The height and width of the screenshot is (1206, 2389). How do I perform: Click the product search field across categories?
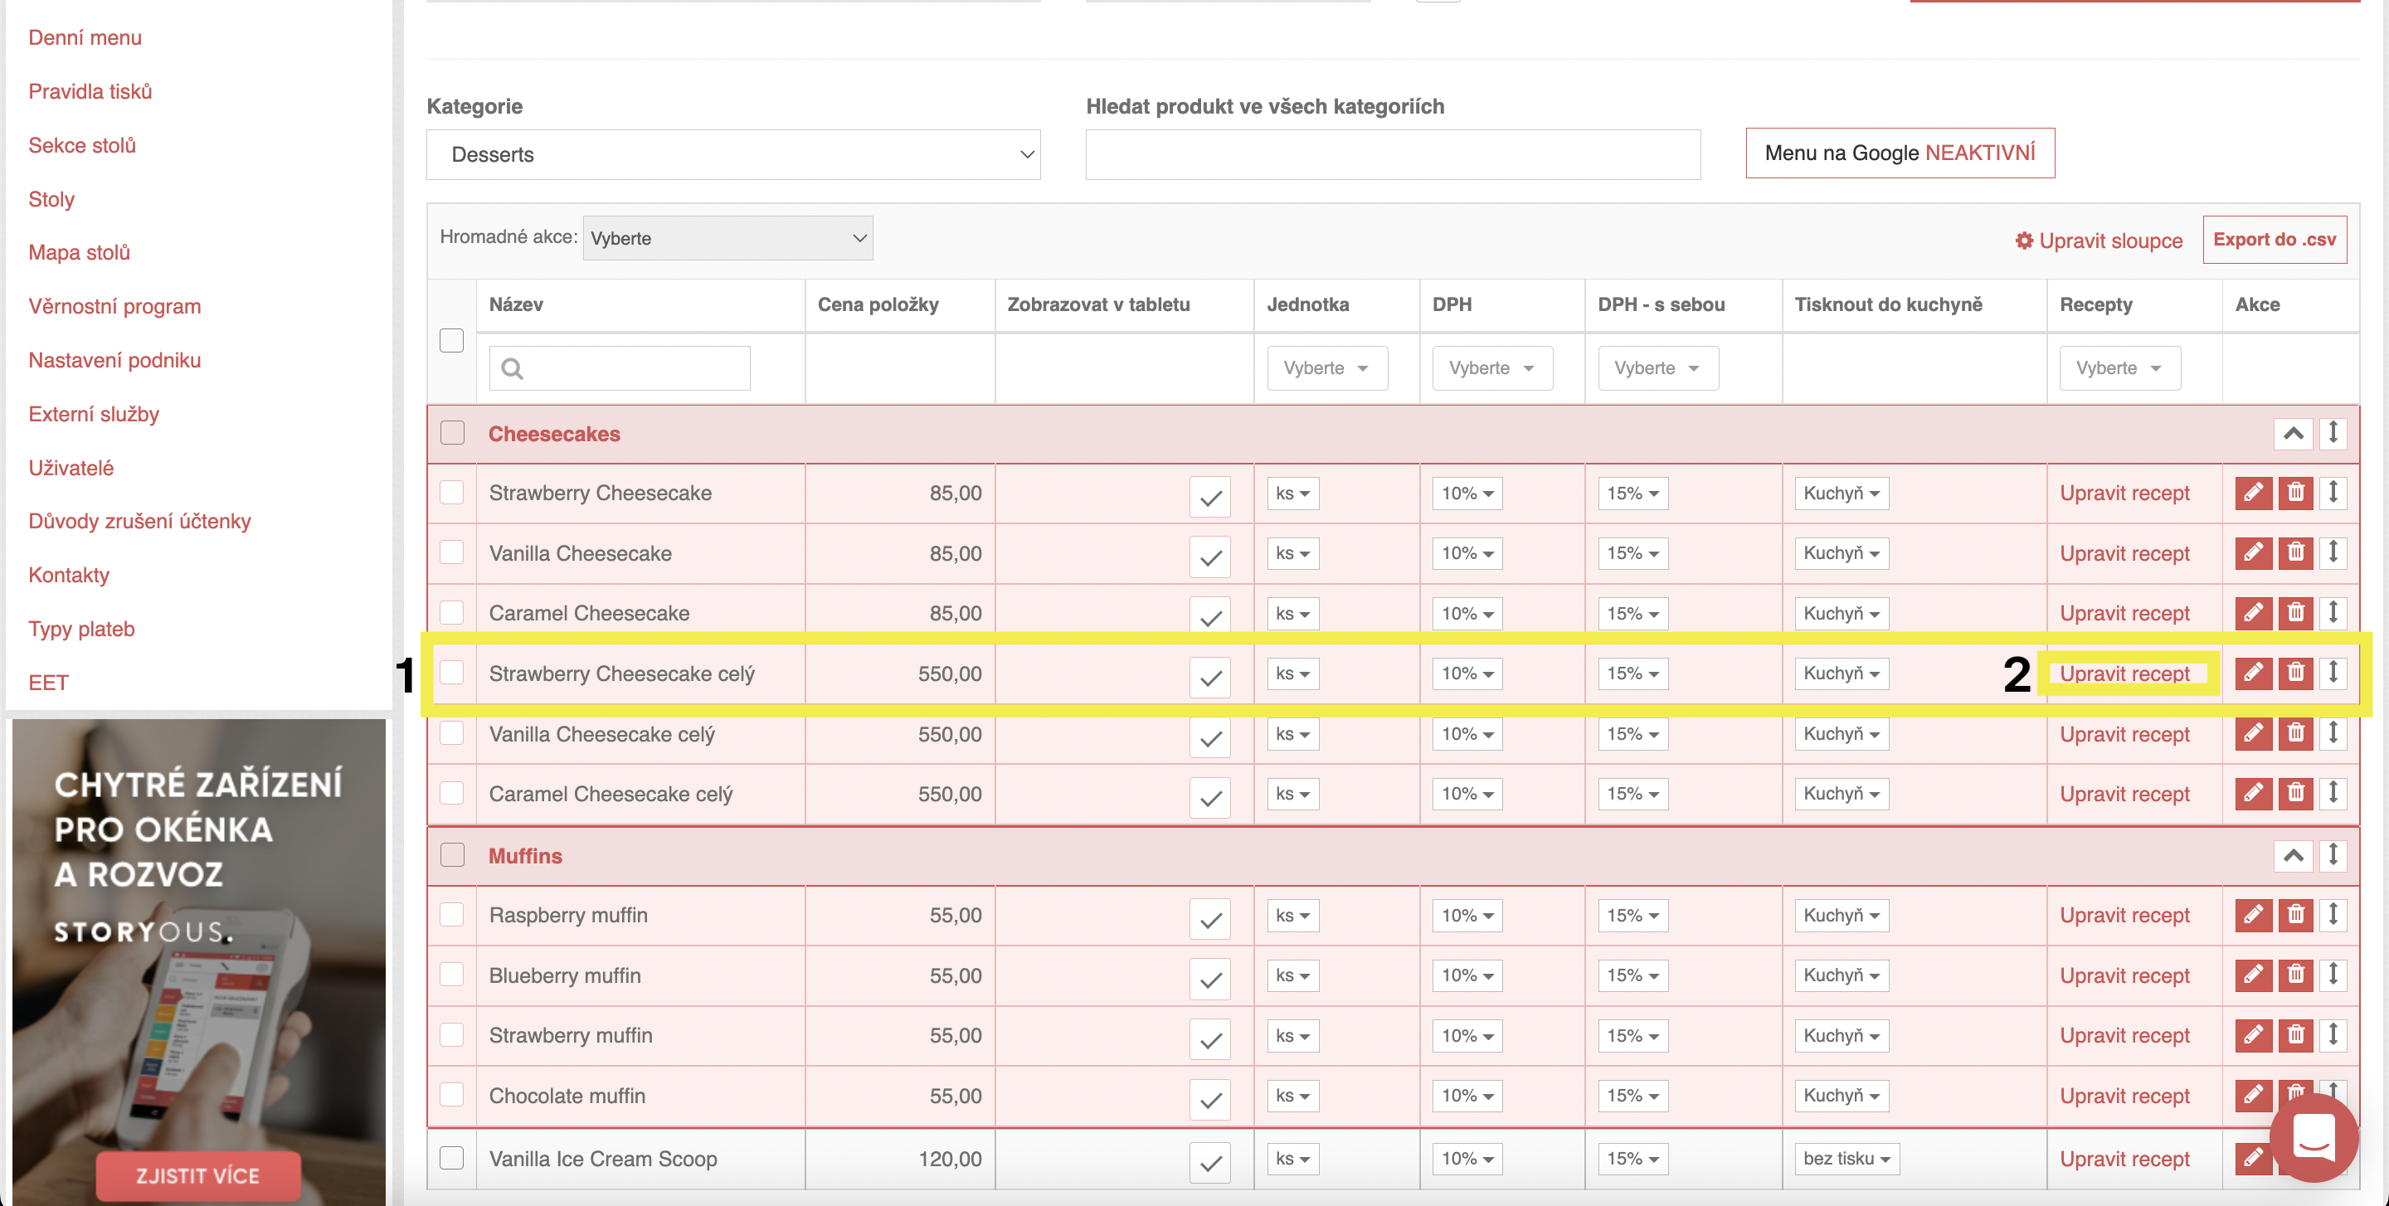tap(1393, 154)
